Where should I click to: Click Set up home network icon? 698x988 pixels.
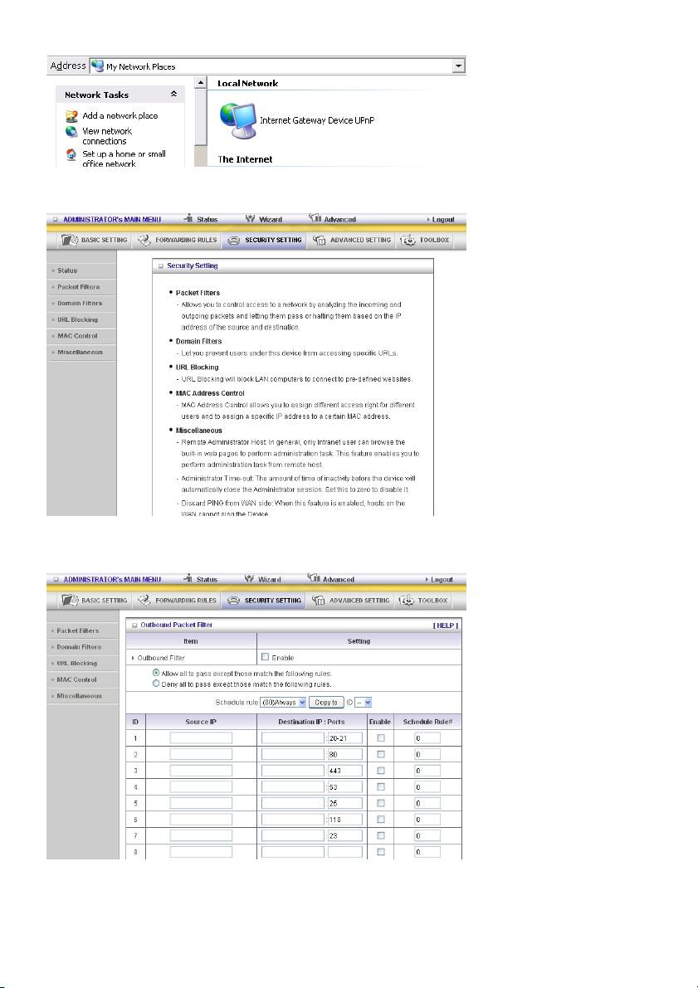[71, 154]
